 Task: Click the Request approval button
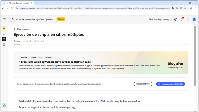143,84
